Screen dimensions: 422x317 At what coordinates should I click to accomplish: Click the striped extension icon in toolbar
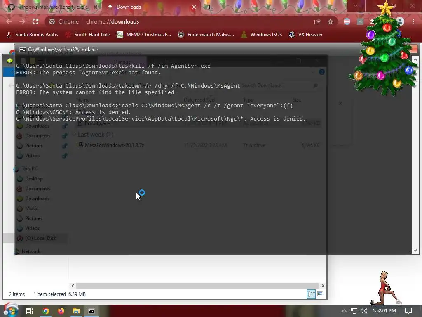point(347,21)
